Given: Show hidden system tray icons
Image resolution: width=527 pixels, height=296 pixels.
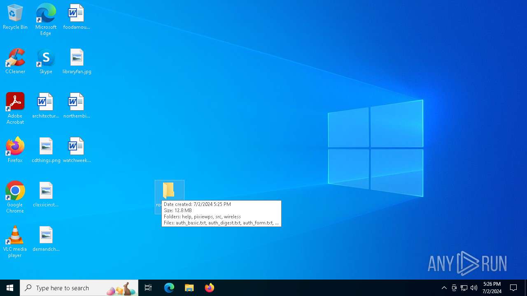Looking at the screenshot, I should [x=444, y=288].
